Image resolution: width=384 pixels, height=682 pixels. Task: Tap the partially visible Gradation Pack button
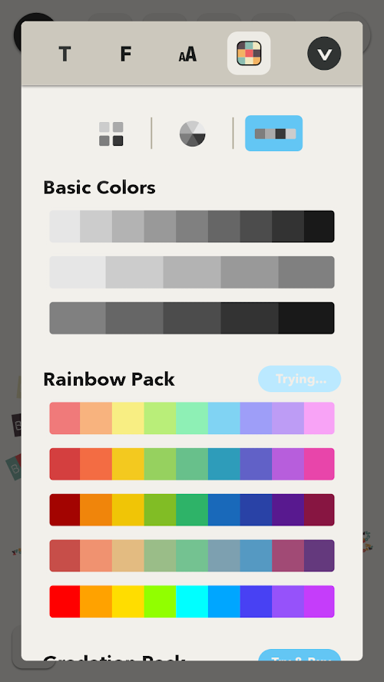coord(300,655)
